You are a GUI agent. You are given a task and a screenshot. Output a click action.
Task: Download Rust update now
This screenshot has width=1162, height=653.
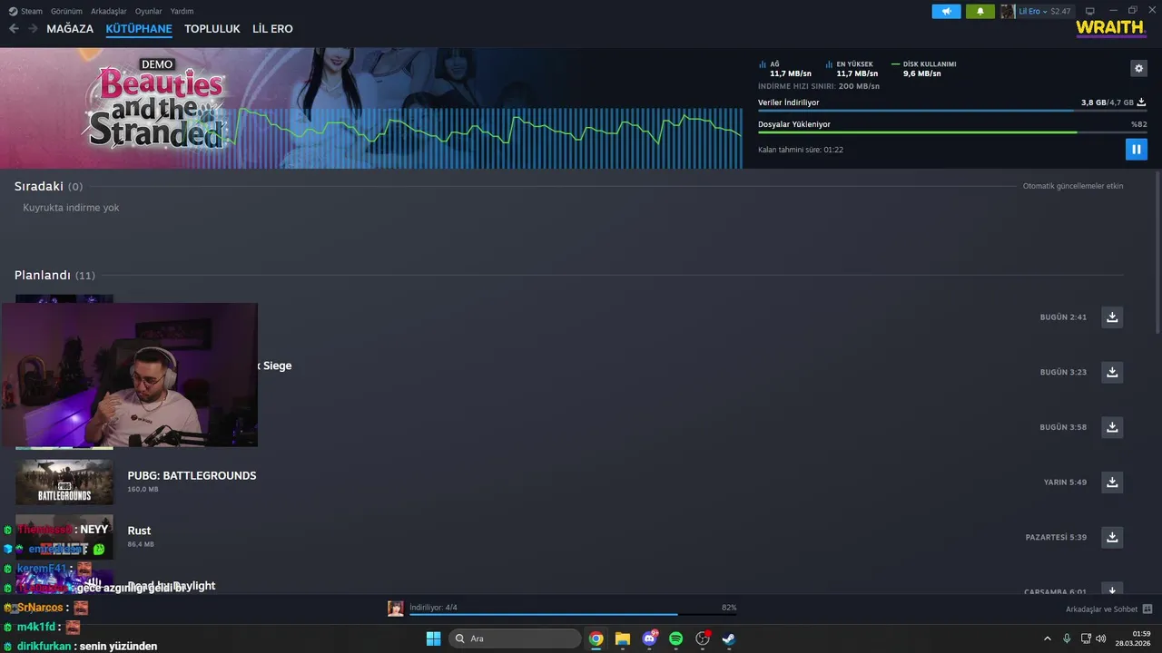(x=1112, y=537)
